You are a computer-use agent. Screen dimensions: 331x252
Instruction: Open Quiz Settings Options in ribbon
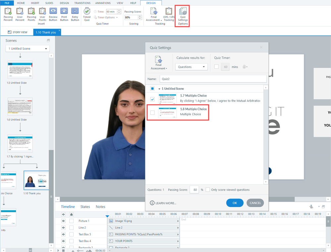[x=183, y=16]
